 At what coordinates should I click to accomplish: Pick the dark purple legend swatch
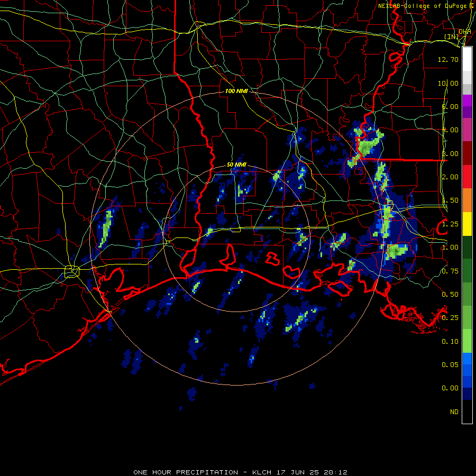[x=467, y=112]
